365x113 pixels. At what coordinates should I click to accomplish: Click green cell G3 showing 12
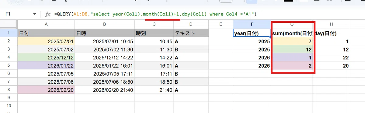[x=292, y=49]
